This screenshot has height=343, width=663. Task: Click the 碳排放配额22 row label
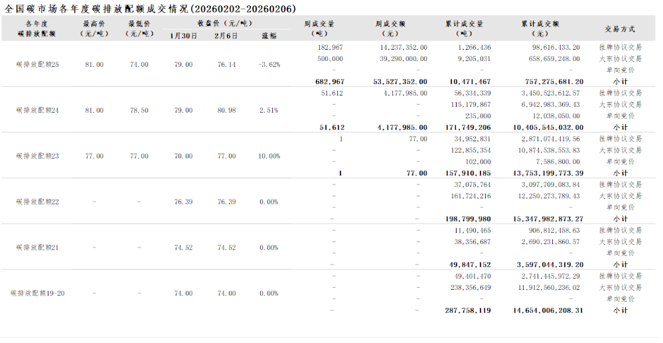point(37,202)
